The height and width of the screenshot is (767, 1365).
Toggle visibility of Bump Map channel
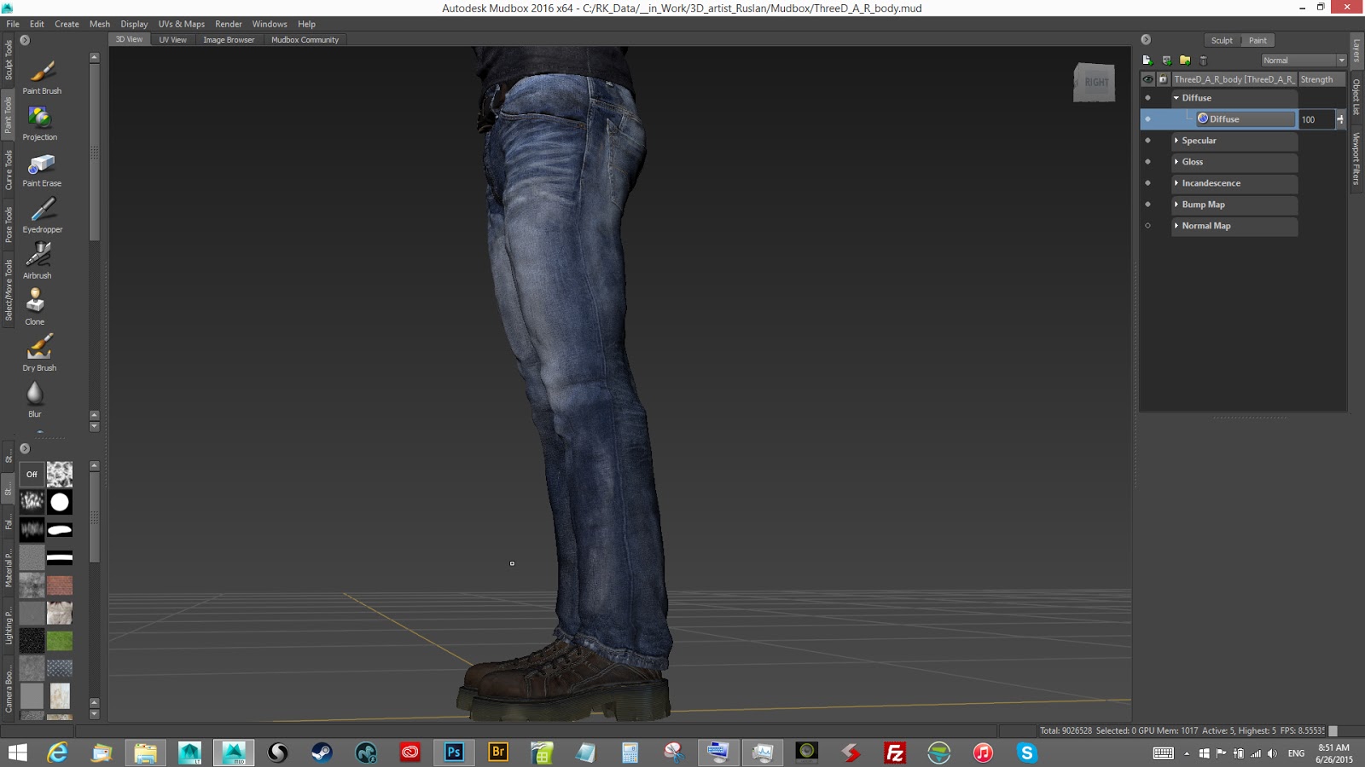pyautogui.click(x=1147, y=205)
